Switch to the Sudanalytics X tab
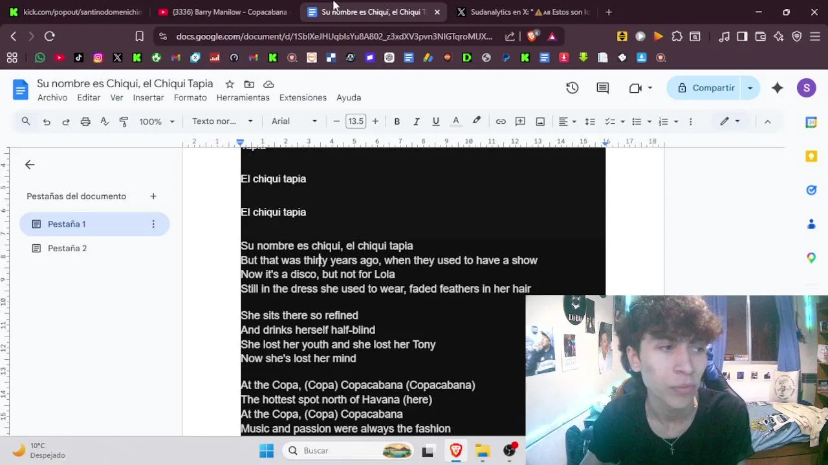The image size is (828, 465). click(523, 12)
